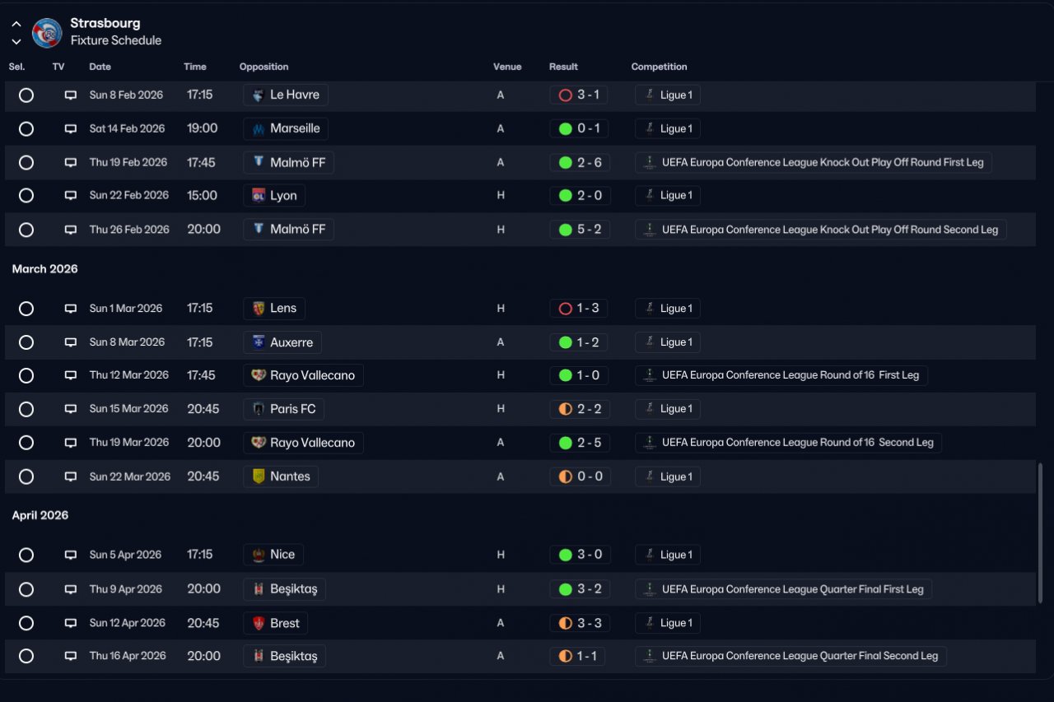Click the Nice club badge icon
1054x702 pixels.
tap(259, 555)
